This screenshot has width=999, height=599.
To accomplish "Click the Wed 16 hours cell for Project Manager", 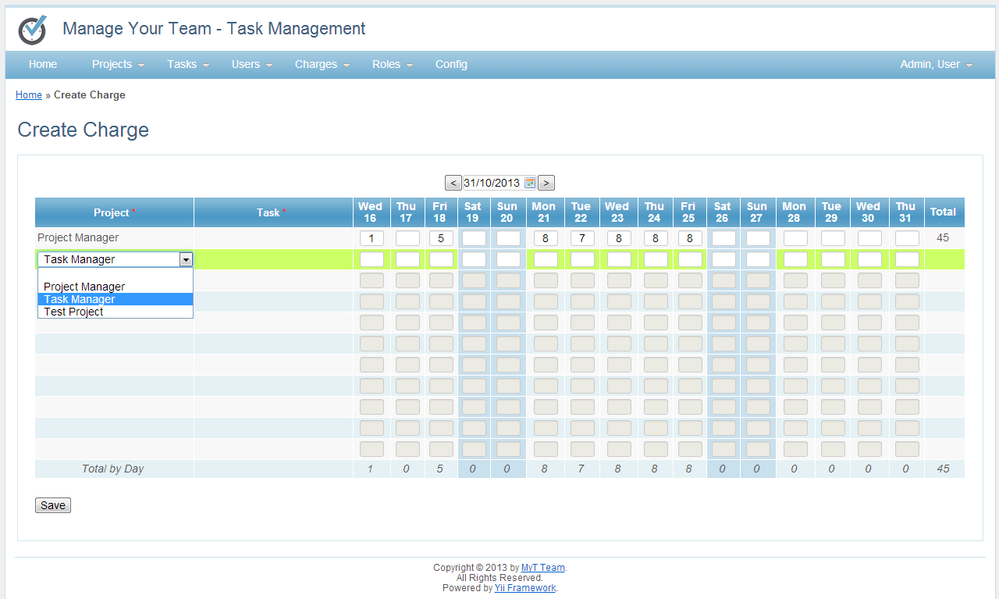I will [372, 237].
